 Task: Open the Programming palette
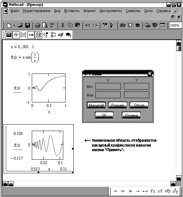pos(53,35)
